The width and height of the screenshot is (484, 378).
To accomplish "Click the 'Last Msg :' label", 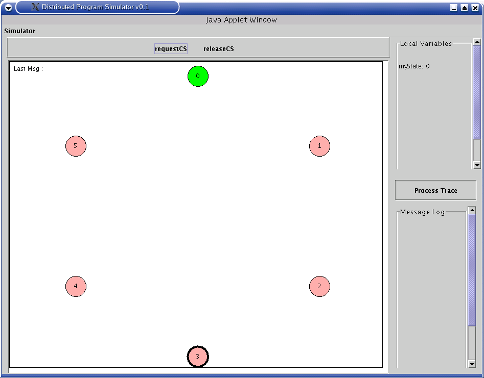I will pyautogui.click(x=29, y=69).
